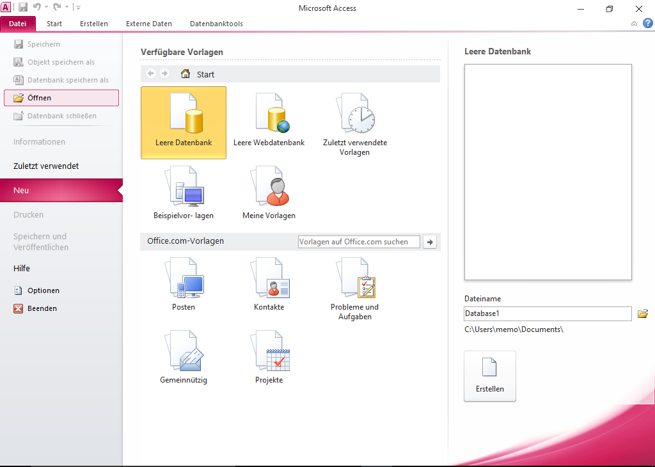Viewport: 655px width, 467px height.
Task: Minimize the ribbon using the chevron
Action: pyautogui.click(x=634, y=24)
